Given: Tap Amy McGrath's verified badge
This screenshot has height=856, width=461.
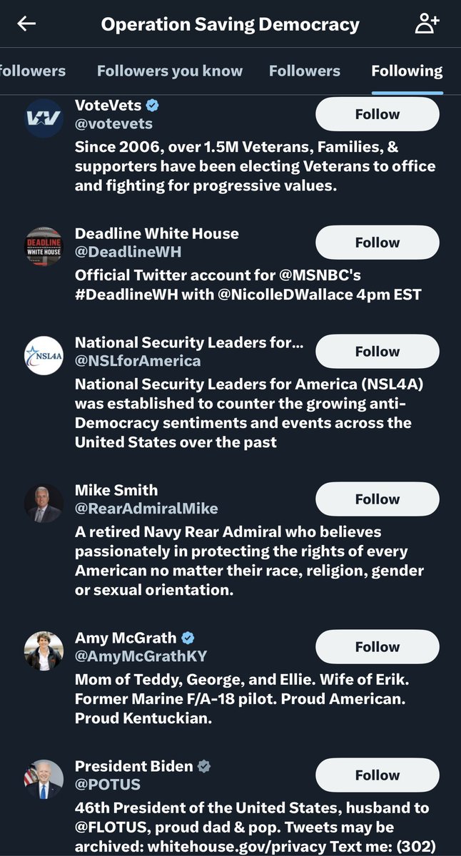Looking at the screenshot, I should 188,638.
